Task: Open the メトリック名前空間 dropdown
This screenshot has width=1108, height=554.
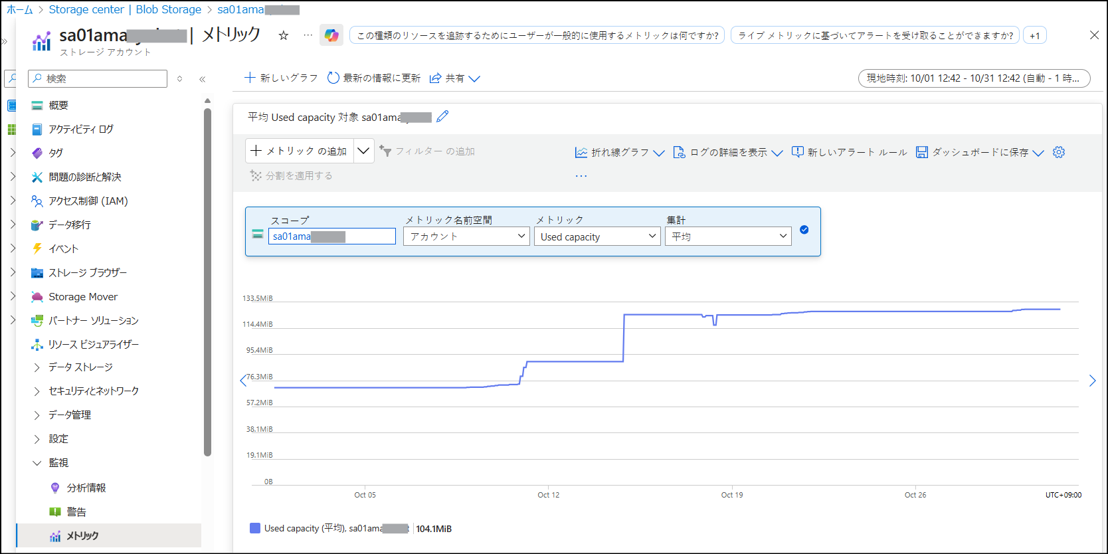Action: (466, 236)
